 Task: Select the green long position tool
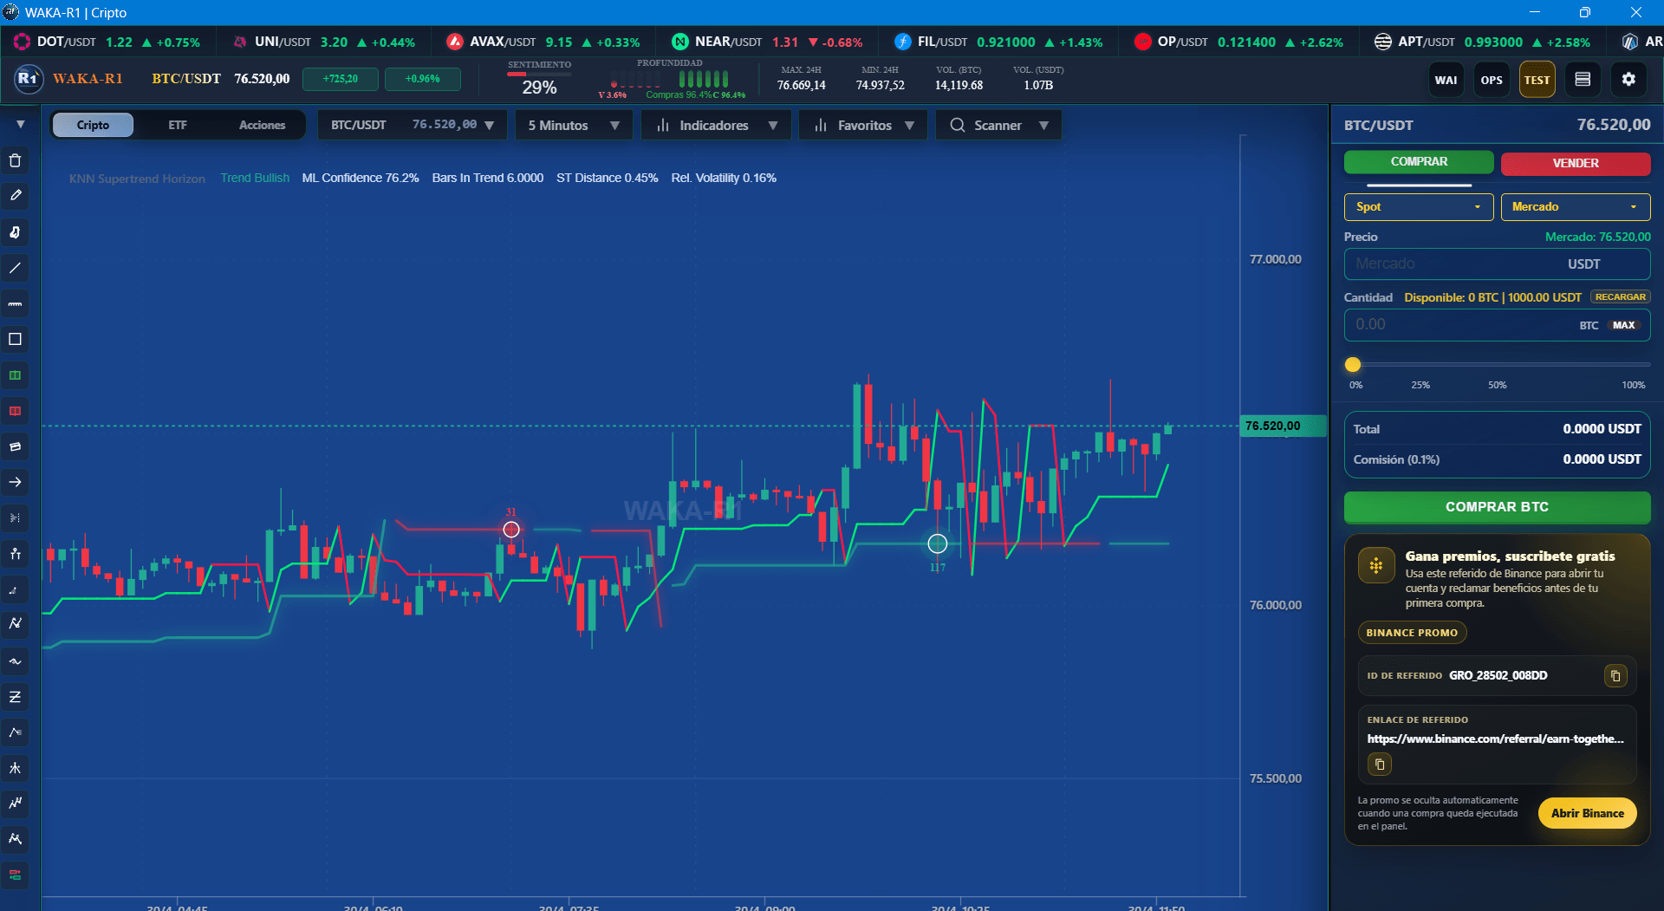click(15, 375)
